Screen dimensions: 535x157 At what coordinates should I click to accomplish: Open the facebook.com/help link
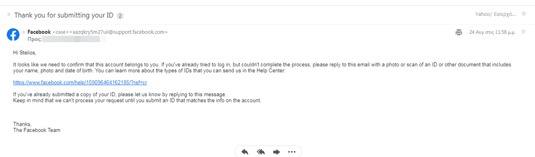pos(80,83)
